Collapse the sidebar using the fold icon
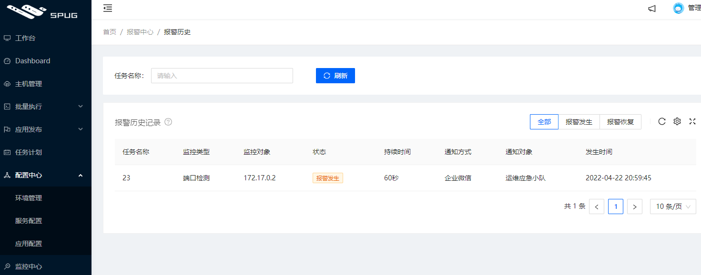This screenshot has height=275, width=701. 108,8
